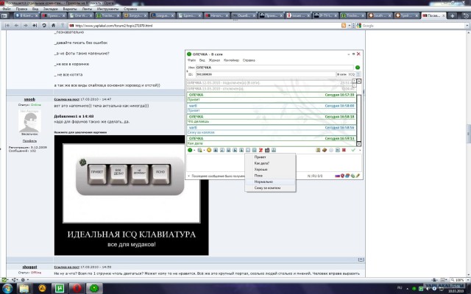Click the page's vertical scrollbar thumb

[469, 133]
